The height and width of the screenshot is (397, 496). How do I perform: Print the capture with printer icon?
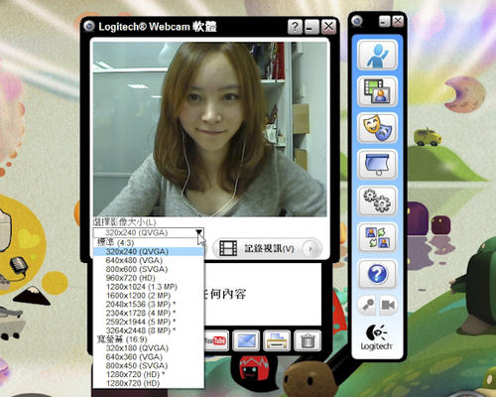277,340
